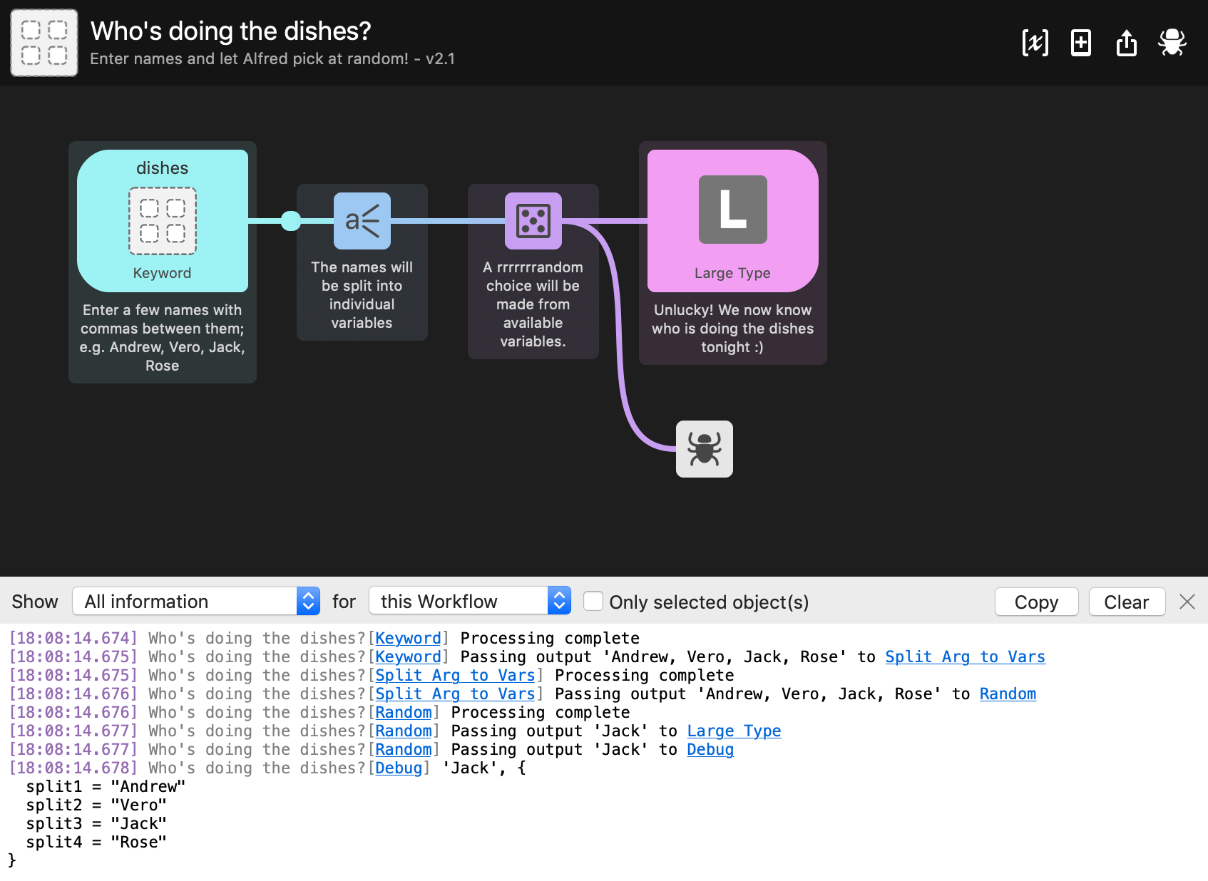Screen dimensions: 1208x881
Task: Select the Debug node on the canvas
Action: (x=704, y=449)
